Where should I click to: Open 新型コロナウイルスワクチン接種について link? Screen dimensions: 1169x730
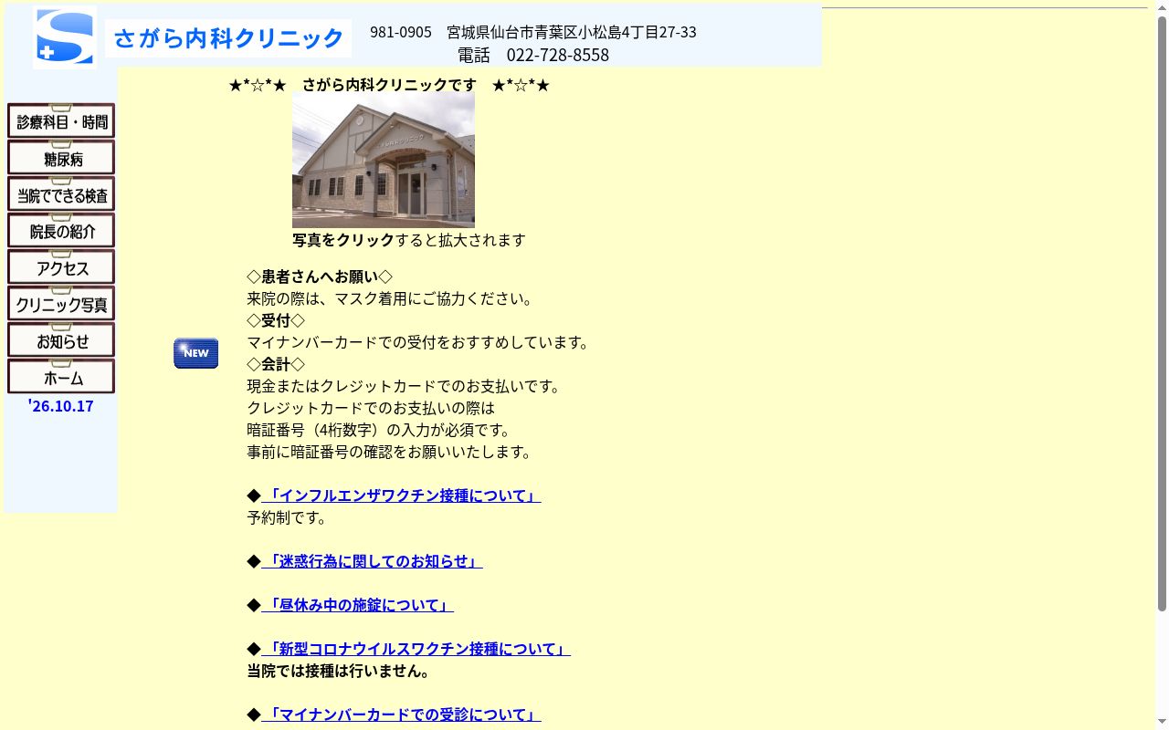pyautogui.click(x=416, y=649)
